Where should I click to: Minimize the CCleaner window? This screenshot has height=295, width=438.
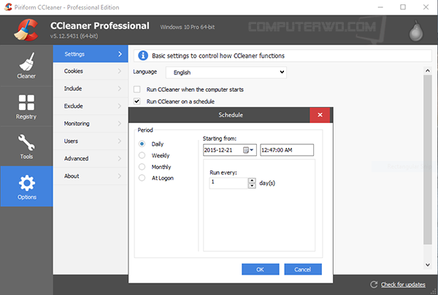(x=380, y=7)
